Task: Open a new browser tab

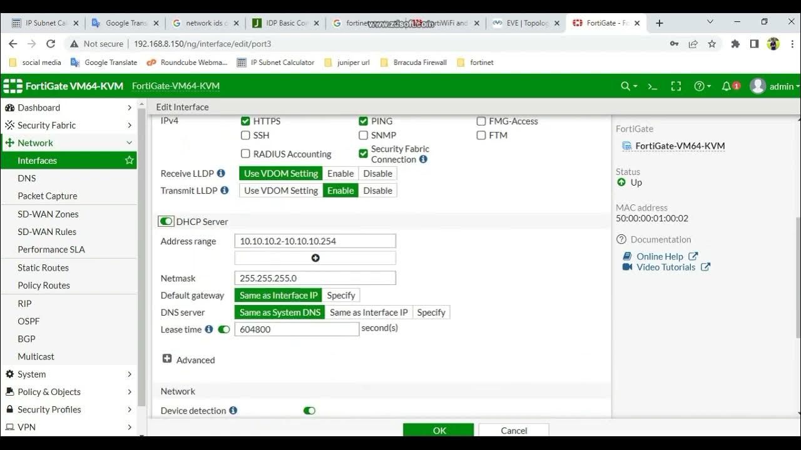Action: (659, 23)
